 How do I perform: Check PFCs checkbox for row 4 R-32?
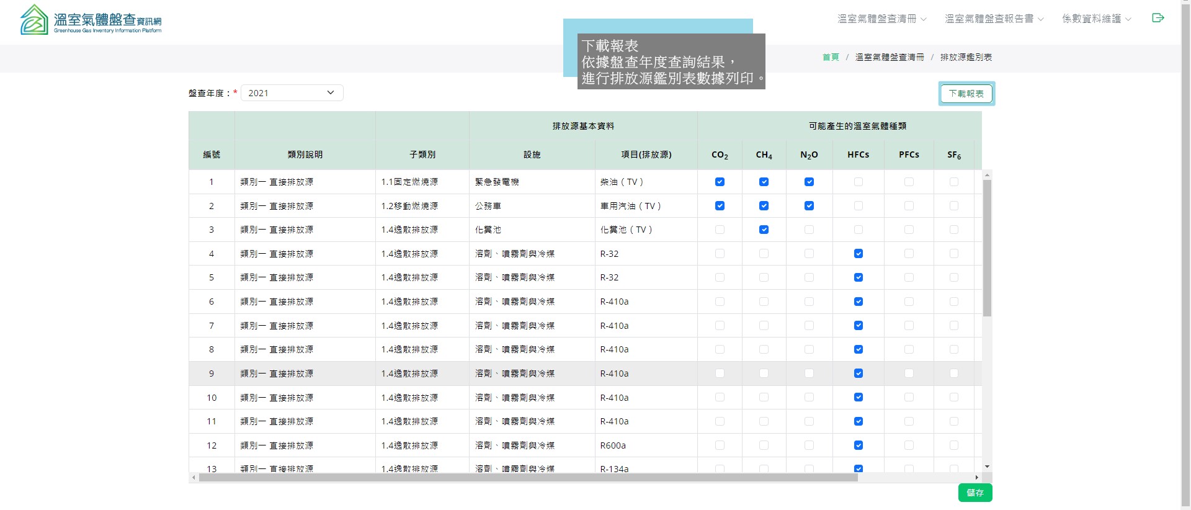pyautogui.click(x=909, y=254)
